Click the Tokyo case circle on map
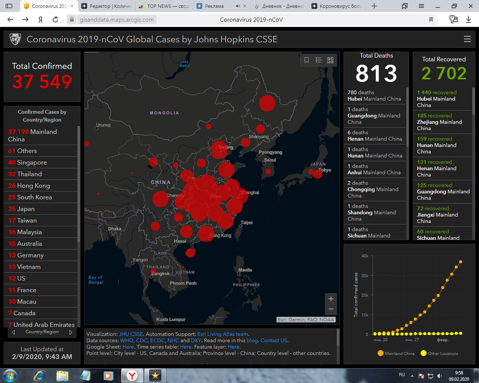The image size is (479, 383). pos(318,174)
